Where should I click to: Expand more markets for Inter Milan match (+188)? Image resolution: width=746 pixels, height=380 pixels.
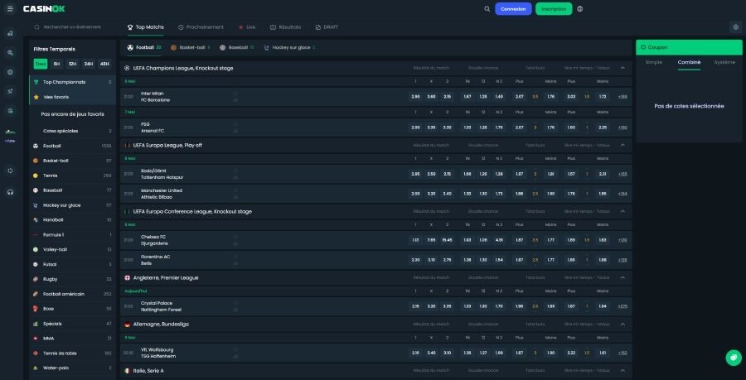click(622, 97)
